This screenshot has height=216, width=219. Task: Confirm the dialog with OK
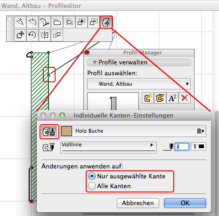click(185, 203)
